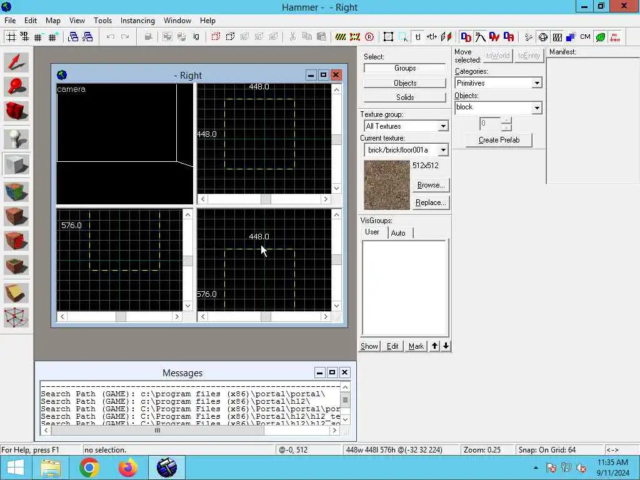Image resolution: width=640 pixels, height=480 pixels.
Task: Select the Objects selection mode
Action: tap(405, 83)
